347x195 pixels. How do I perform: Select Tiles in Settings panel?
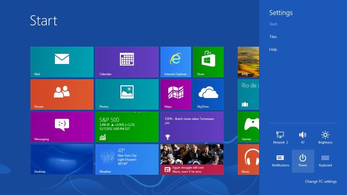273,37
